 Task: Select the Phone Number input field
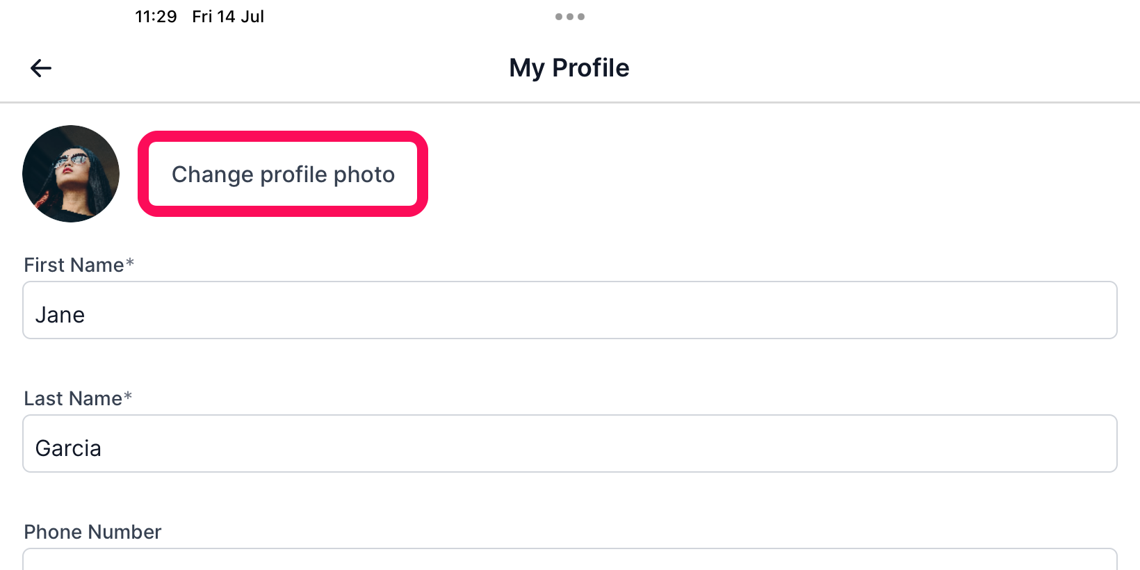coord(570,560)
